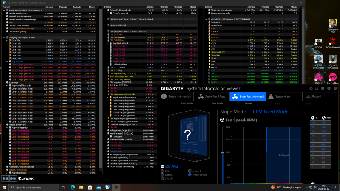Open the RAGE 2 desktop shortcut
This screenshot has height=191, width=340.
point(318,79)
